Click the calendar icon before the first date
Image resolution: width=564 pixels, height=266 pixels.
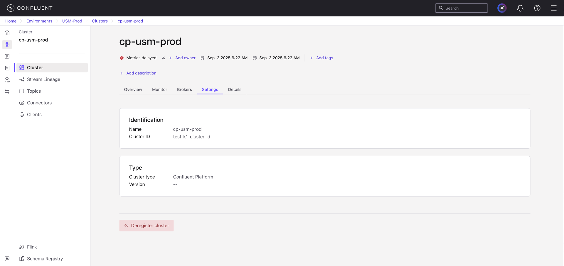pos(203,58)
